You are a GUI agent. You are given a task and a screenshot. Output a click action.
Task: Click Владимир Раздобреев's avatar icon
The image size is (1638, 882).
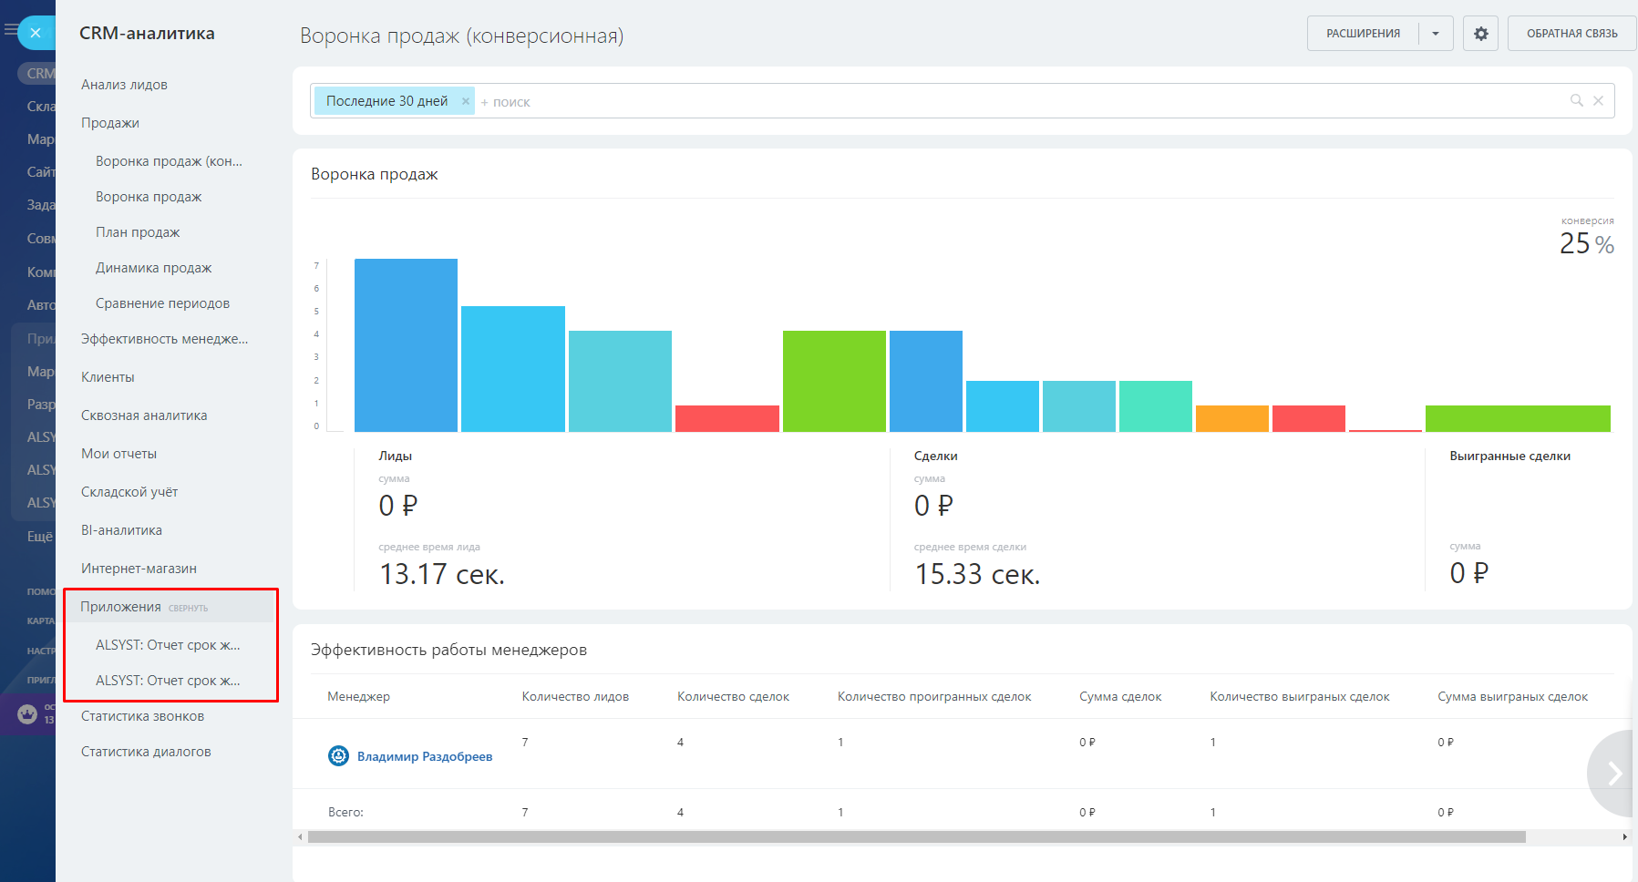tap(338, 755)
